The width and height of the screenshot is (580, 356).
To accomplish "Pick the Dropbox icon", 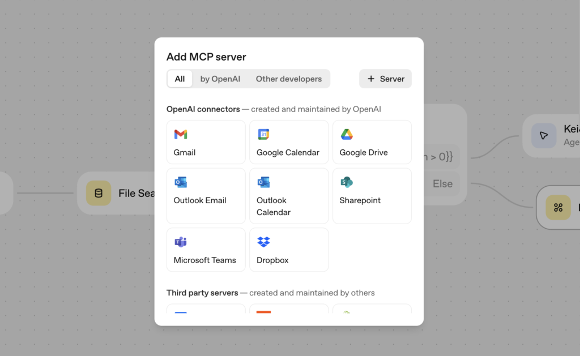I will [263, 242].
